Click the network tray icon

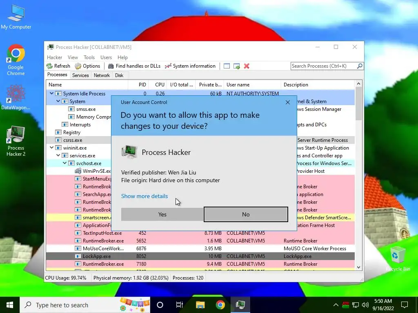click(x=356, y=305)
